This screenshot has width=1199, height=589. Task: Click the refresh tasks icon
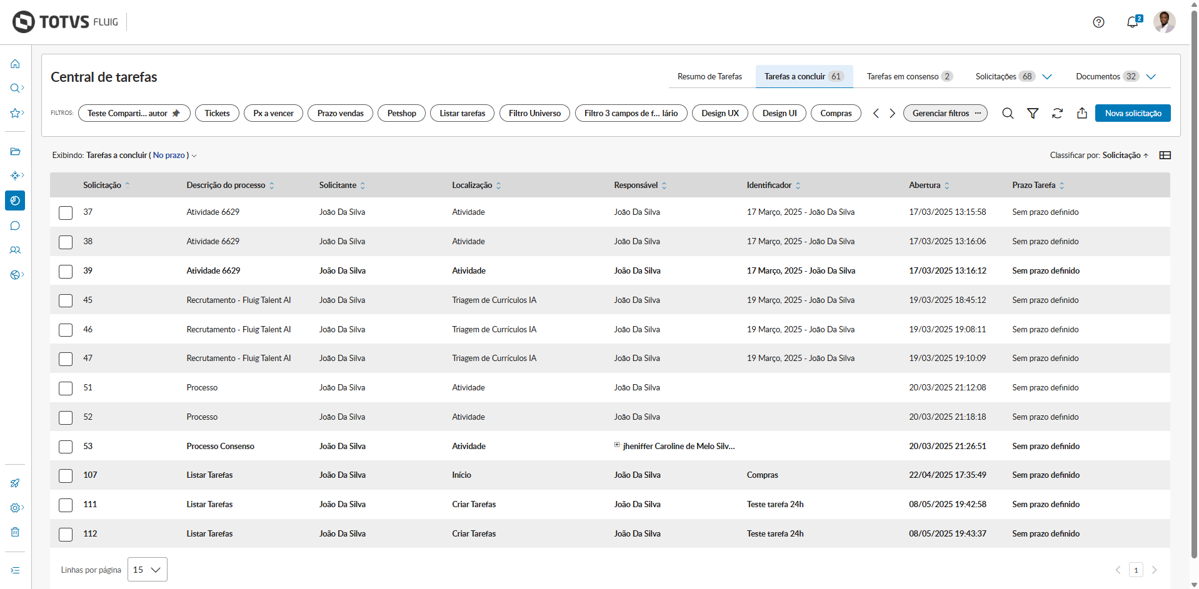pyautogui.click(x=1057, y=113)
